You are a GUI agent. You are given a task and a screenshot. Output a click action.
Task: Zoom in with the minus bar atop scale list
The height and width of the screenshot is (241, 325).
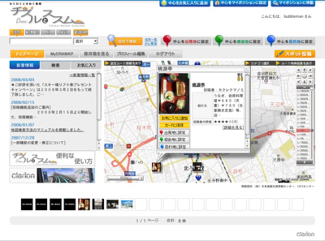[304, 88]
